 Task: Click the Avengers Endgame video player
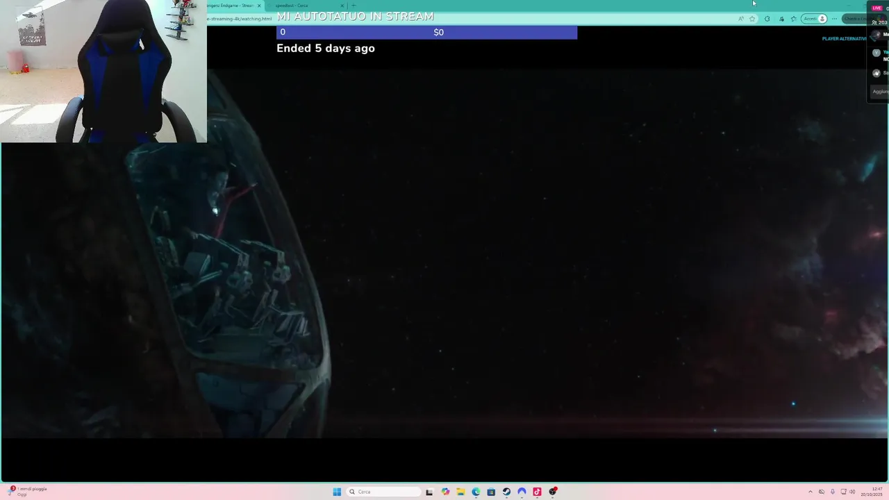[x=444, y=253]
